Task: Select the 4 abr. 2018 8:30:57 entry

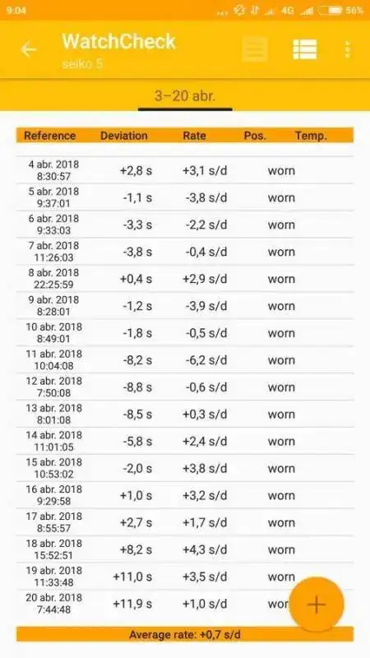Action: click(185, 170)
